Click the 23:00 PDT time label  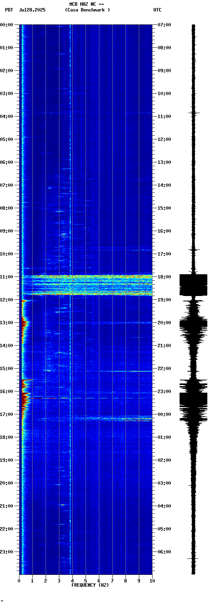pos(6,552)
